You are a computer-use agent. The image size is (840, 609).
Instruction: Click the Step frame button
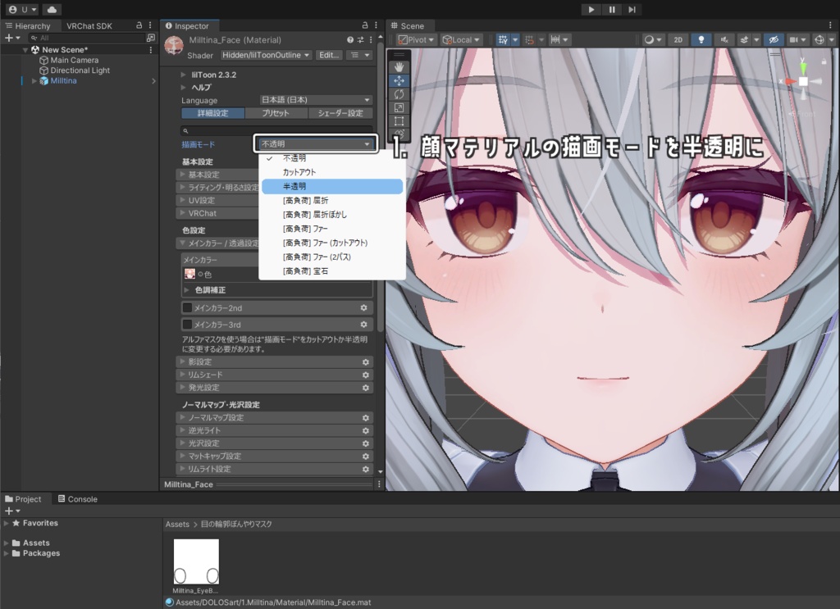click(632, 10)
